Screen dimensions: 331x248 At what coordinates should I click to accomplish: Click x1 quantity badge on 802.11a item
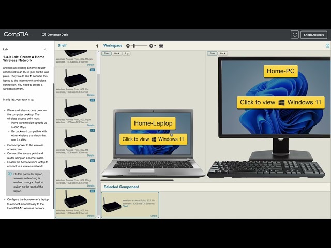pyautogui.click(x=93, y=70)
